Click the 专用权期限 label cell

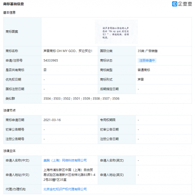117,120
